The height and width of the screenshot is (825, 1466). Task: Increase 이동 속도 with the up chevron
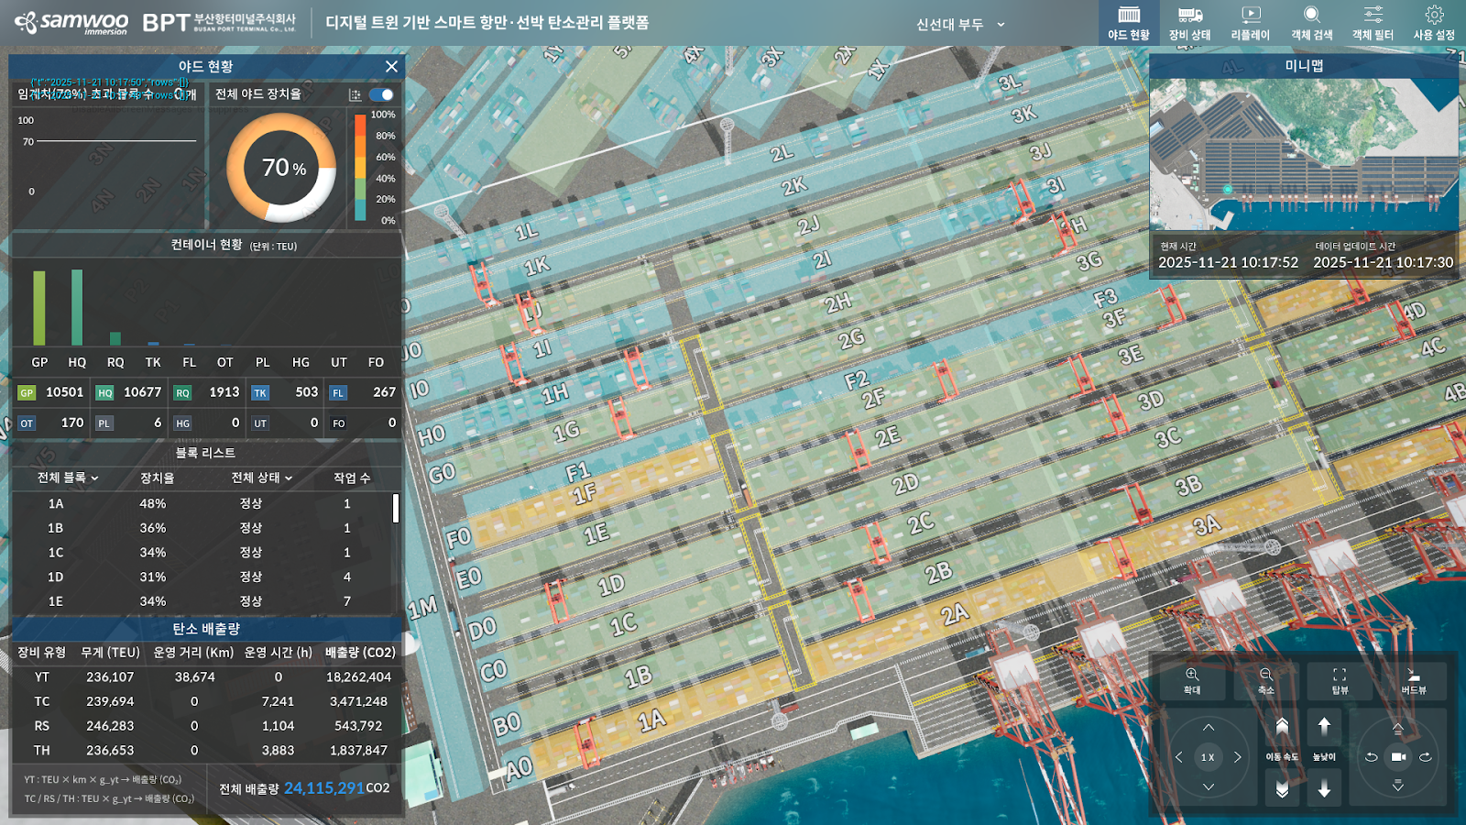[1282, 727]
